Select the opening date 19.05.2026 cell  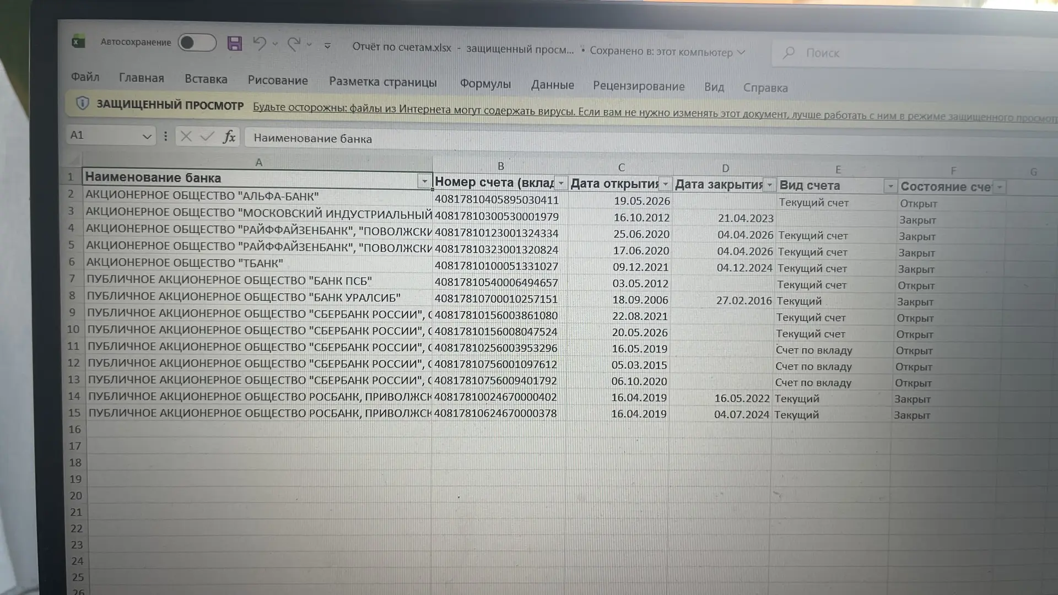pyautogui.click(x=620, y=201)
